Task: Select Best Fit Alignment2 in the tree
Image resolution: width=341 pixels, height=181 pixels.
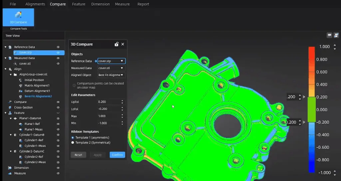Action: [38, 96]
